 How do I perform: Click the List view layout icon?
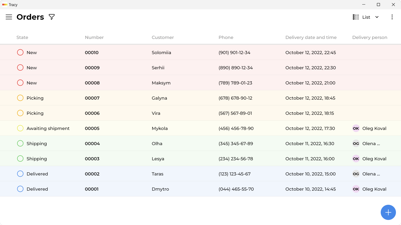pyautogui.click(x=356, y=17)
